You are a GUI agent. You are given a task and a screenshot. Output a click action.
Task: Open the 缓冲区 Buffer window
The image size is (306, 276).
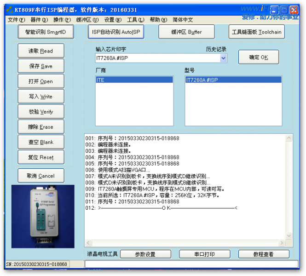click(186, 32)
